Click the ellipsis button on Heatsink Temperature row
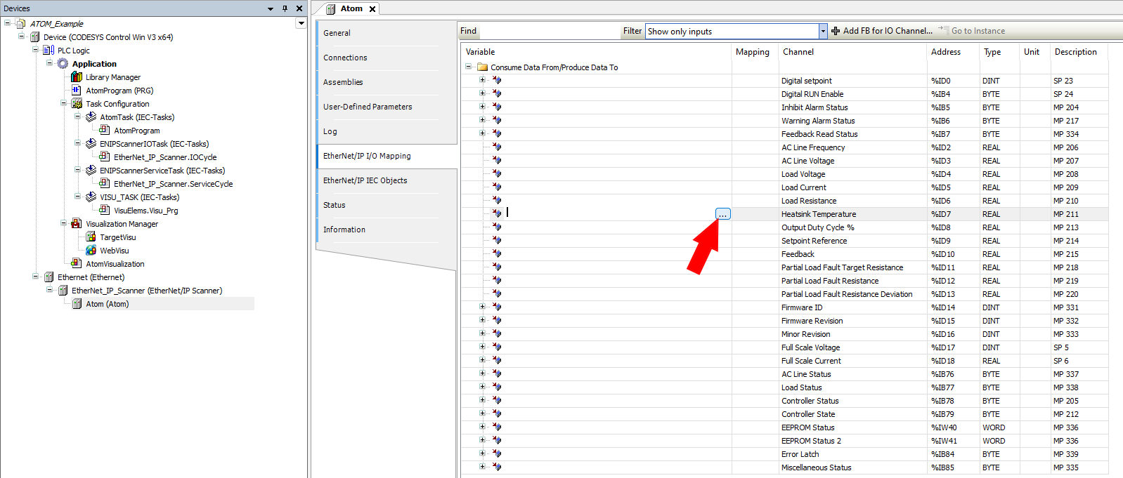Image resolution: width=1123 pixels, height=478 pixels. [x=722, y=214]
